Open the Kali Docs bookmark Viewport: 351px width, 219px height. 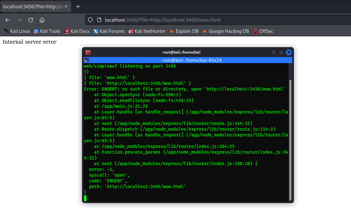tap(77, 31)
